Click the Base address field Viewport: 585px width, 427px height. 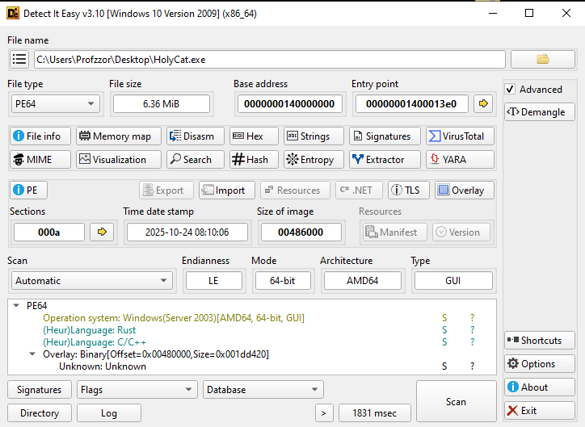[289, 103]
